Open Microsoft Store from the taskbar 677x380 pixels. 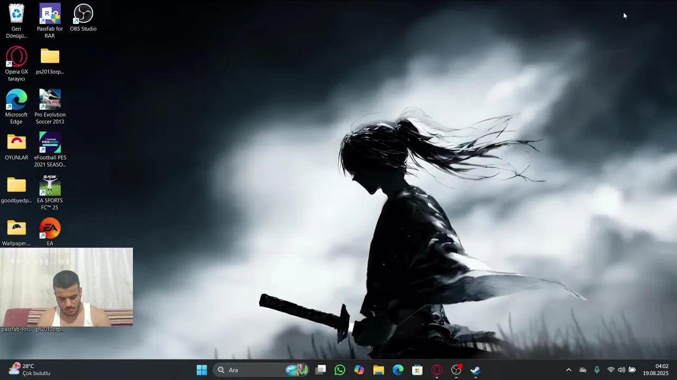pyautogui.click(x=417, y=370)
